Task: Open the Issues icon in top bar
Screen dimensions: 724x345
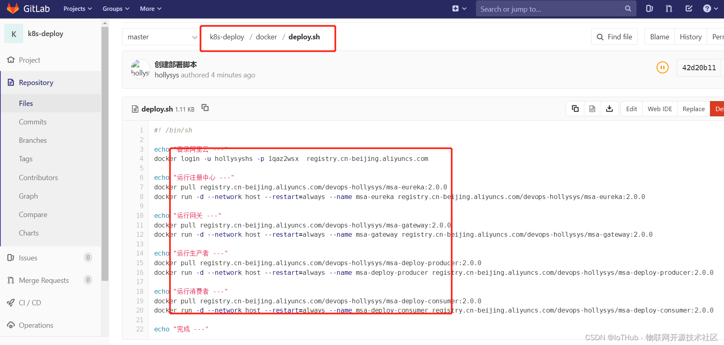Action: [x=649, y=8]
